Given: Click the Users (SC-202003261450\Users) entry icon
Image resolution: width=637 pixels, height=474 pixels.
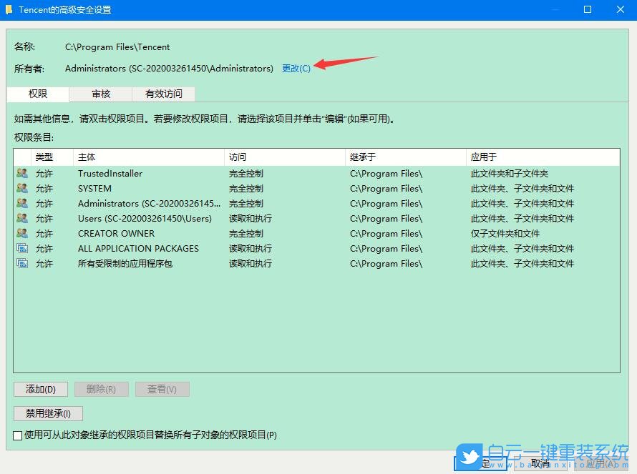Looking at the screenshot, I should coord(21,218).
